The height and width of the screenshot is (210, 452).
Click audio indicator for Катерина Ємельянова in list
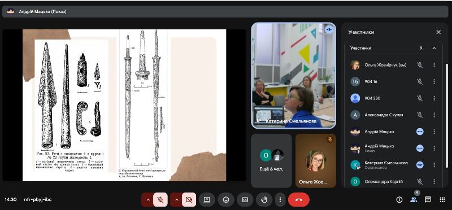tap(420, 165)
